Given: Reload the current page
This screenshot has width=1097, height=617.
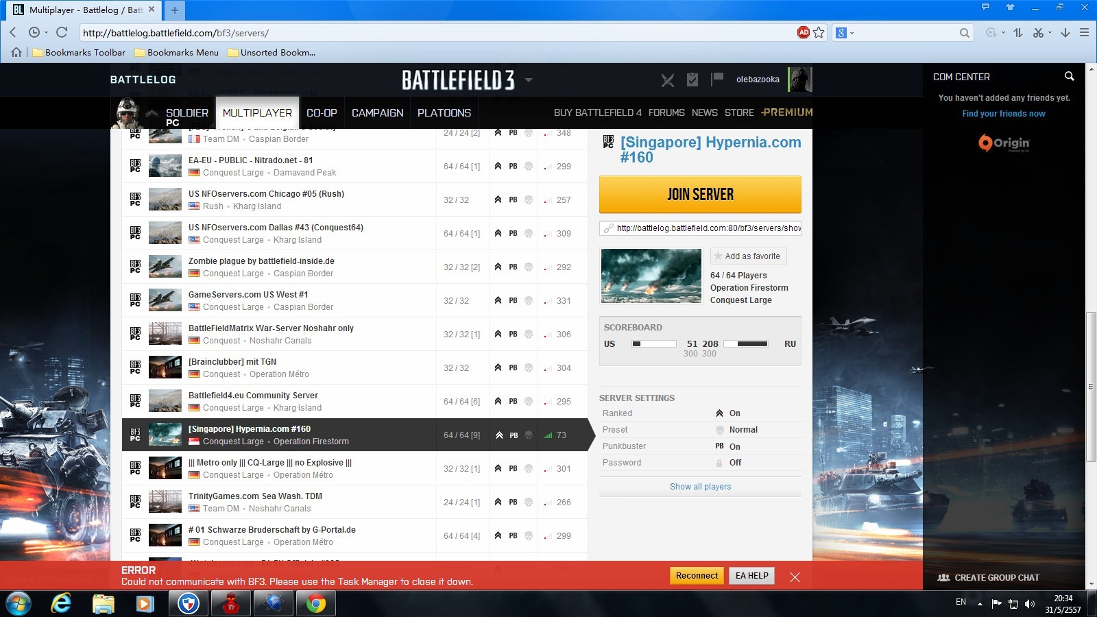Looking at the screenshot, I should click(x=62, y=32).
